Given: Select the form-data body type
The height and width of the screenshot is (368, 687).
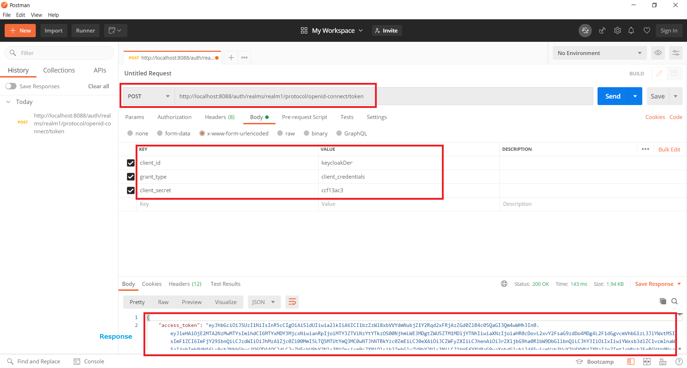Looking at the screenshot, I should (x=160, y=133).
